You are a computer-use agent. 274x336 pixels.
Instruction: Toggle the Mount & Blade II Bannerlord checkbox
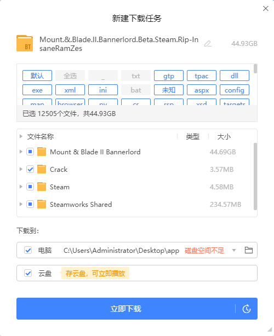click(30, 152)
